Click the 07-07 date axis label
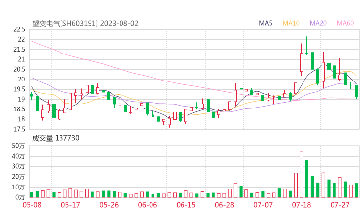This screenshot has height=216, width=364. click(x=263, y=205)
